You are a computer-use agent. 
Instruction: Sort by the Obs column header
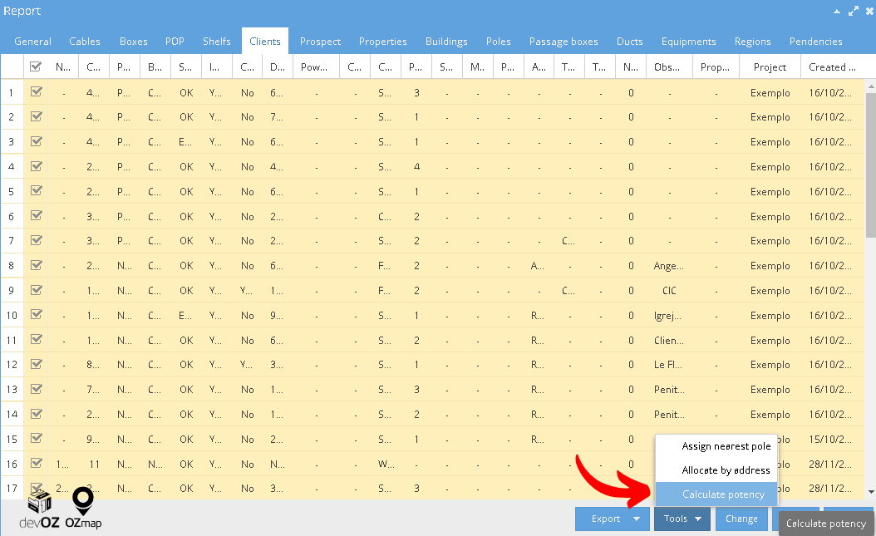coord(669,67)
